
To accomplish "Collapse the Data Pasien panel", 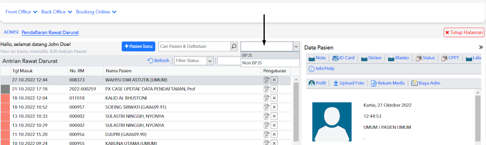I will coord(481,47).
